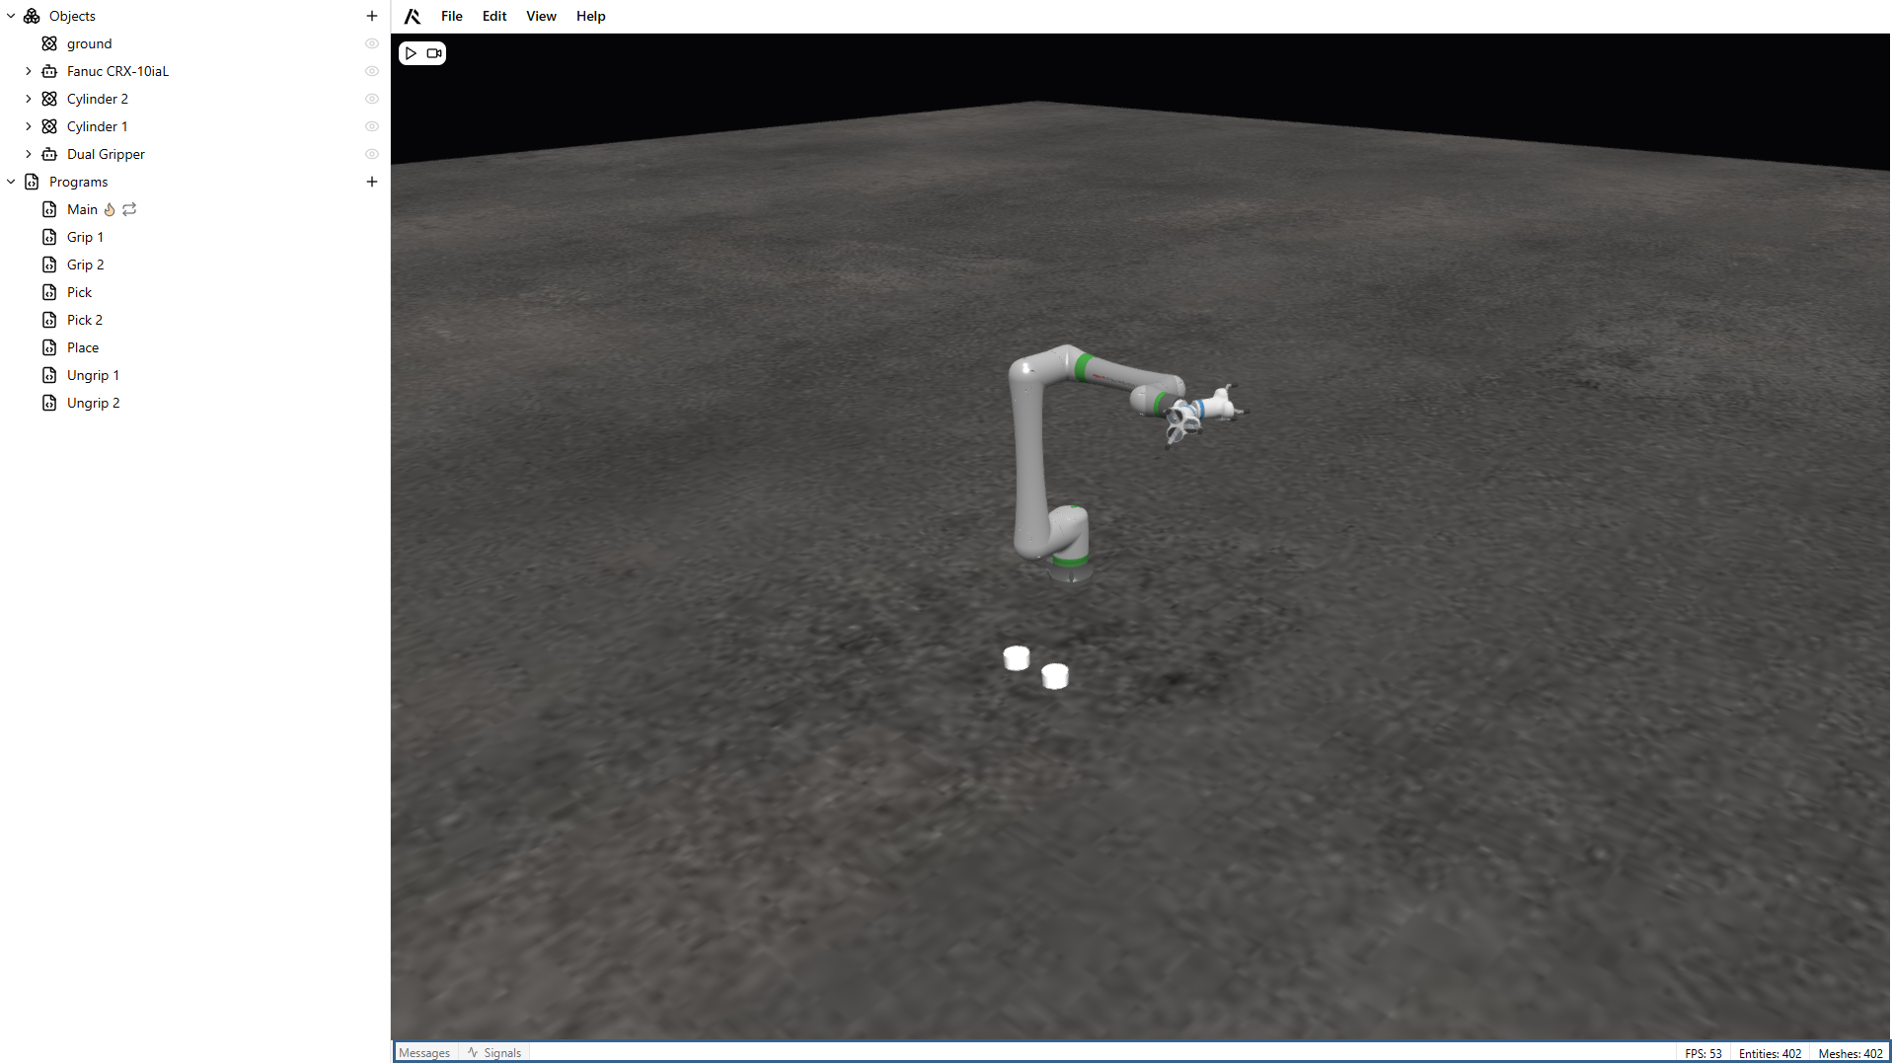The height and width of the screenshot is (1063, 1892).
Task: Add a new program with plus icon
Action: tap(372, 182)
